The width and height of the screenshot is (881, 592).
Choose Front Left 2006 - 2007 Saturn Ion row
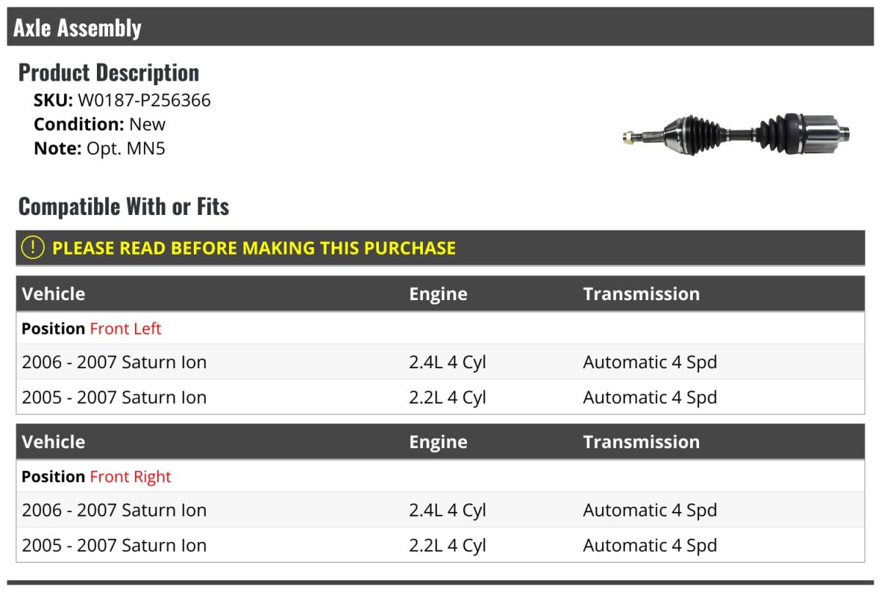click(x=115, y=362)
